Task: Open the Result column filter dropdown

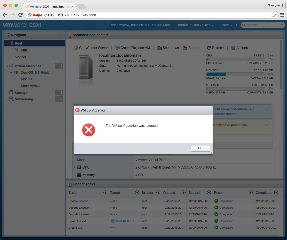Action: coord(250,192)
